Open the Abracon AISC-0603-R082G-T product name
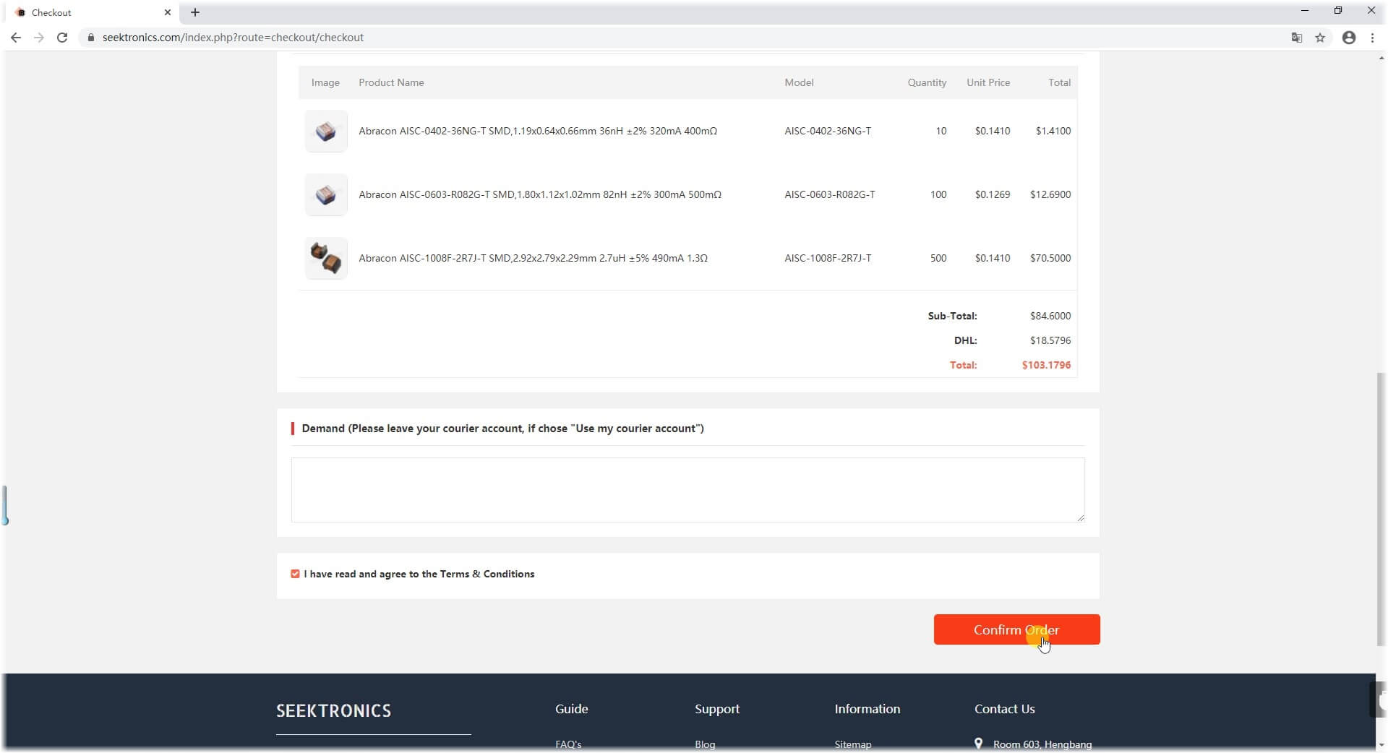 point(540,194)
